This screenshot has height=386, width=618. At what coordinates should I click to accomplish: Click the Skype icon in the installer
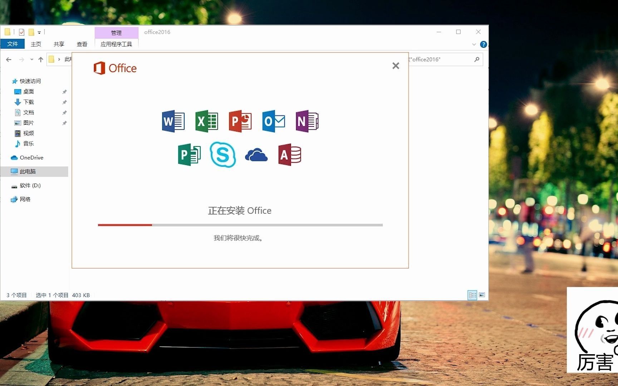(x=223, y=154)
